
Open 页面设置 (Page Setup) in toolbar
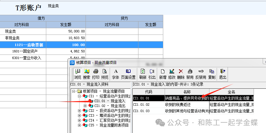[x=128, y=74]
